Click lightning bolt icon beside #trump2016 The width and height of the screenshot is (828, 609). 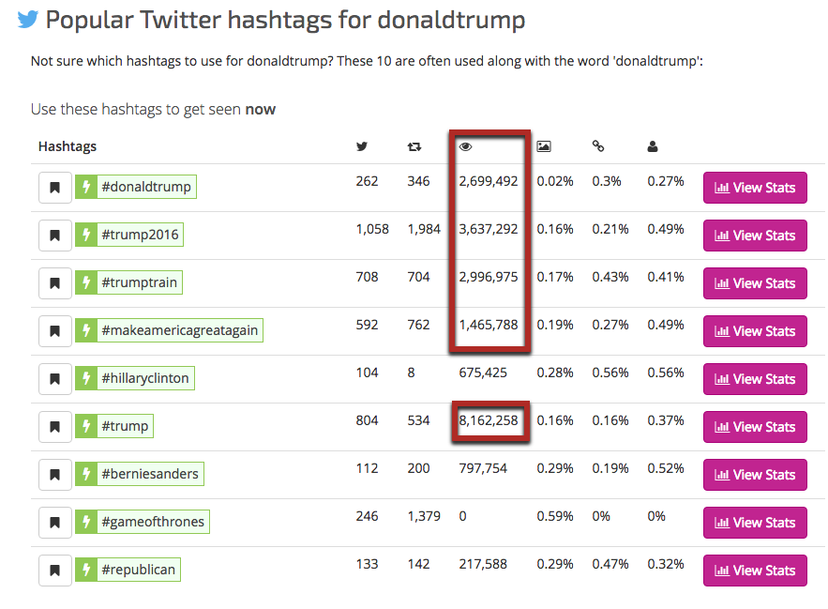click(x=86, y=235)
